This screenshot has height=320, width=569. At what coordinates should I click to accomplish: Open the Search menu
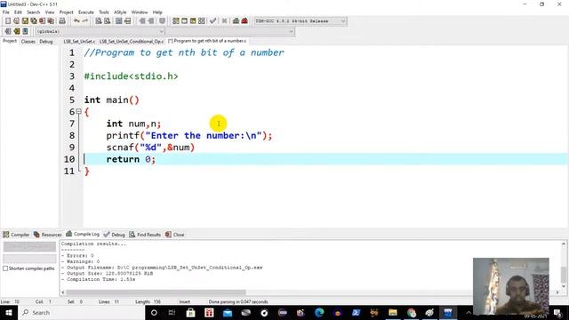[x=34, y=12]
